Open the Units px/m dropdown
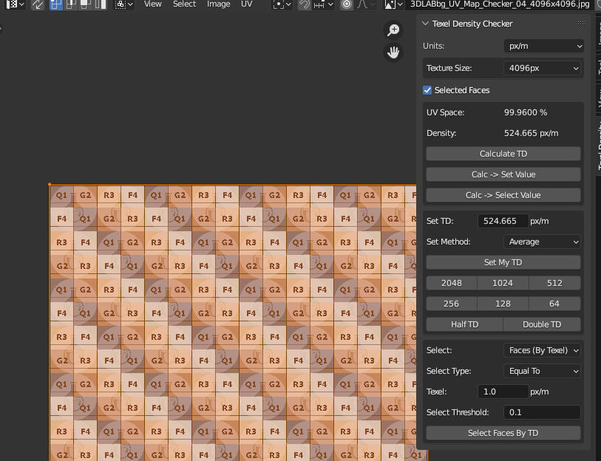Viewport: 601px width, 461px height. [543, 46]
